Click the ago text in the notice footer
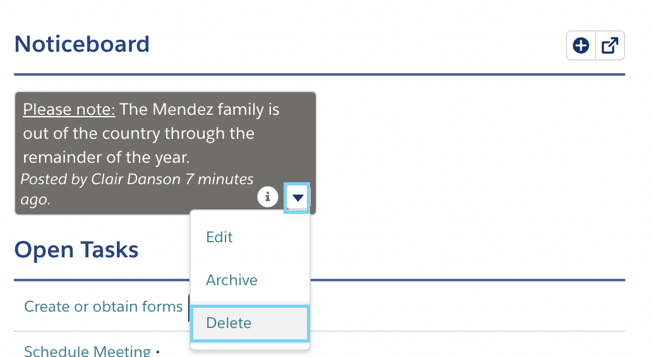The height and width of the screenshot is (357, 653). coord(35,200)
